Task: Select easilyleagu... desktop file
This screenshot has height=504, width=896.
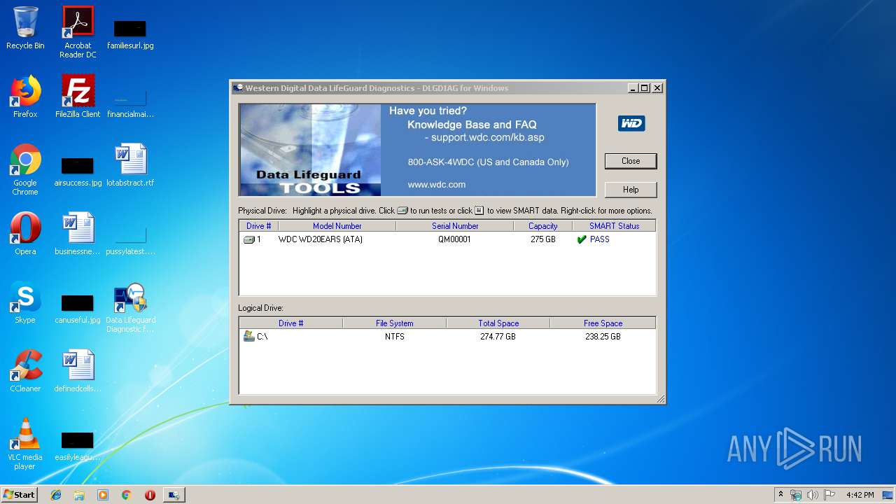Action: (78, 445)
